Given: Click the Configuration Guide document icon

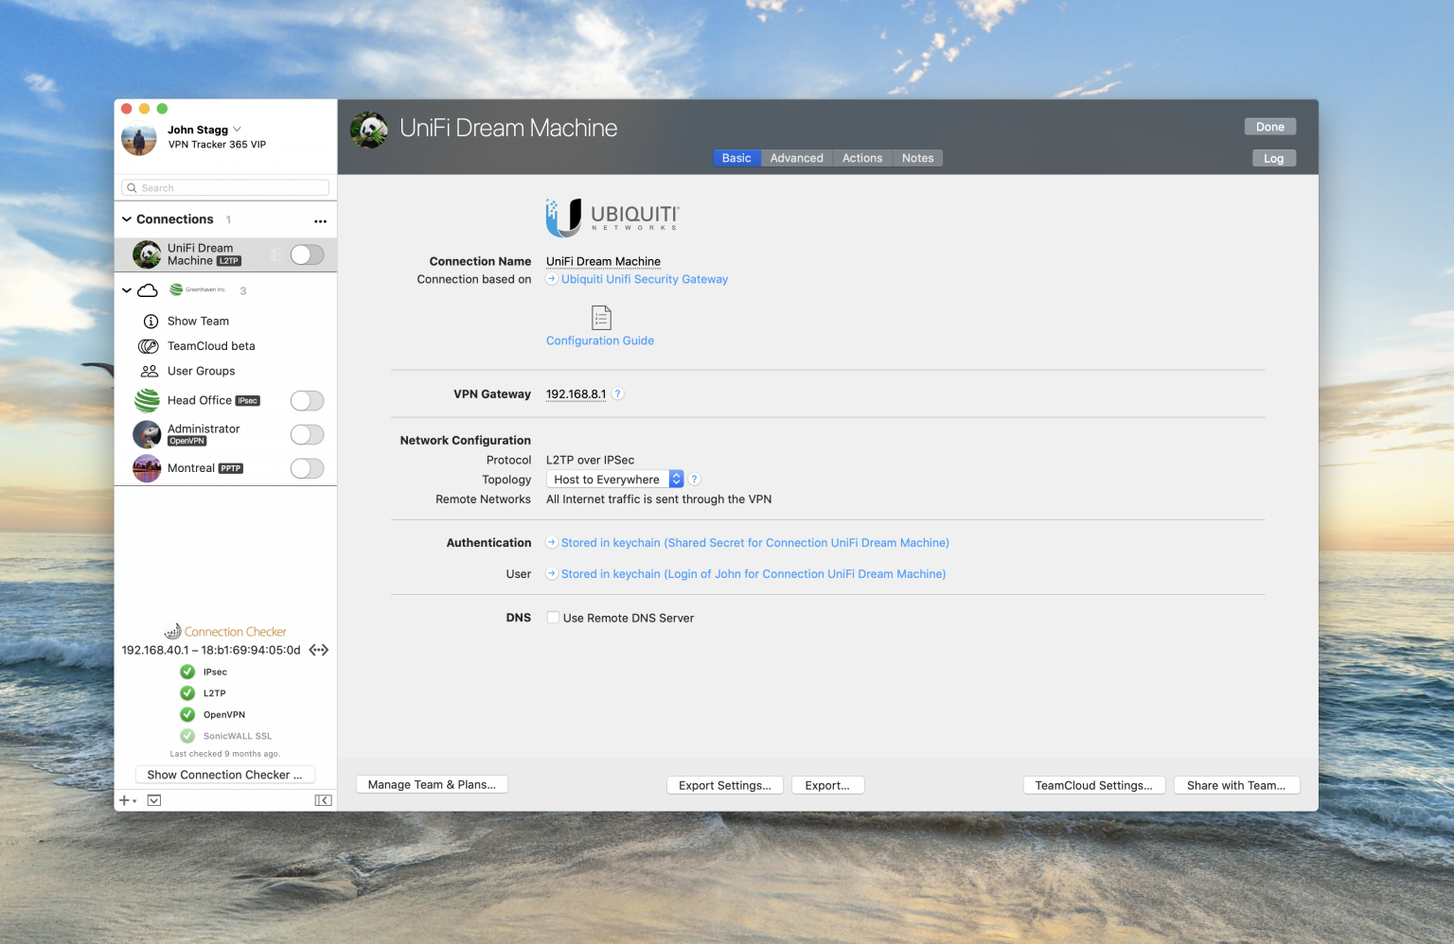Looking at the screenshot, I should [599, 318].
